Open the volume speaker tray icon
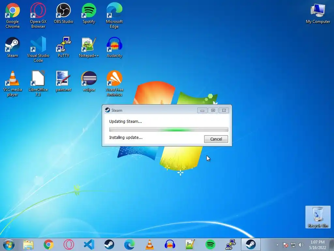The width and height of the screenshot is (334, 251). 301,245
